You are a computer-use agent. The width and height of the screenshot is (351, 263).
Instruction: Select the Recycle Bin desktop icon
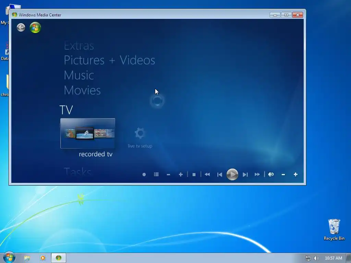coord(334,229)
